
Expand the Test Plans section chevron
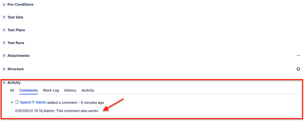tap(4, 30)
